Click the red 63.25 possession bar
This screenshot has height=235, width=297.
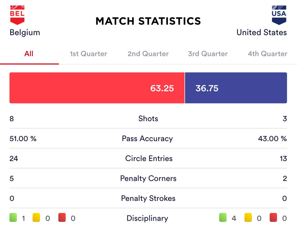[97, 88]
